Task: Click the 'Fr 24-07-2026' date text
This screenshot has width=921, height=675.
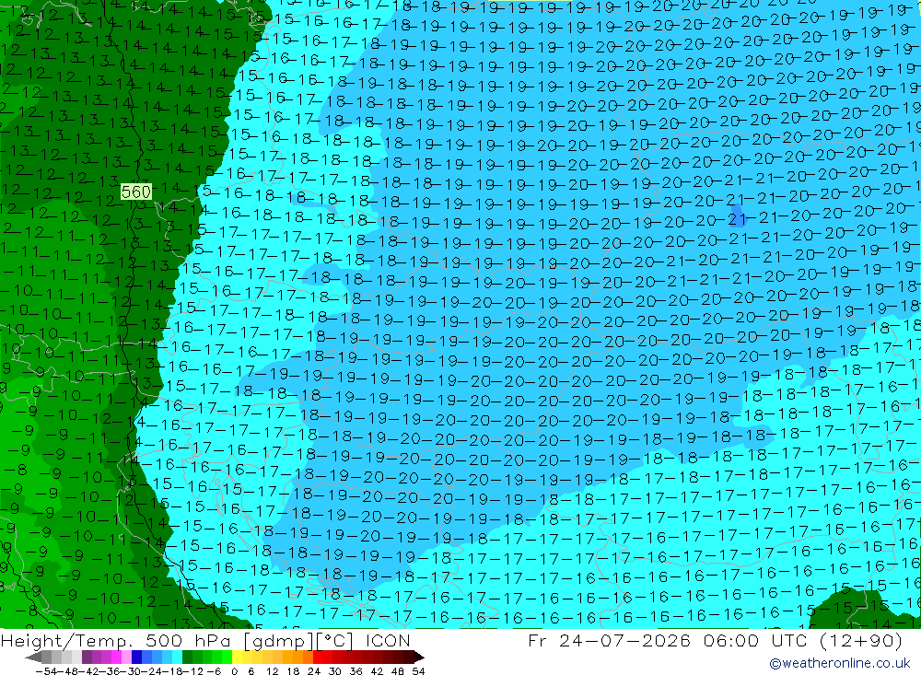Action: (609, 640)
